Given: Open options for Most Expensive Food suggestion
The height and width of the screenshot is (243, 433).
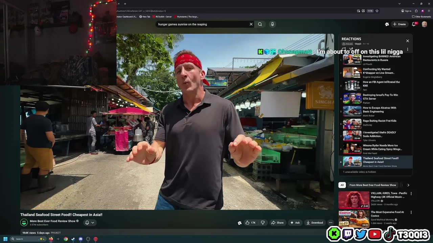Looking at the screenshot, I should pyautogui.click(x=411, y=212).
